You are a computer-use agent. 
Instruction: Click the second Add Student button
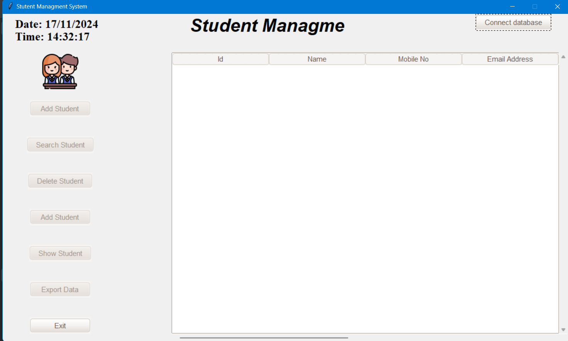(x=60, y=217)
